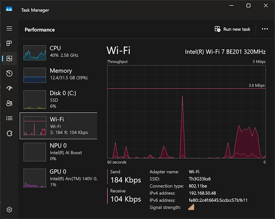Image resolution: width=275 pixels, height=219 pixels.
Task: Click the 3.6 Mbps peak label
Action: coord(257,85)
